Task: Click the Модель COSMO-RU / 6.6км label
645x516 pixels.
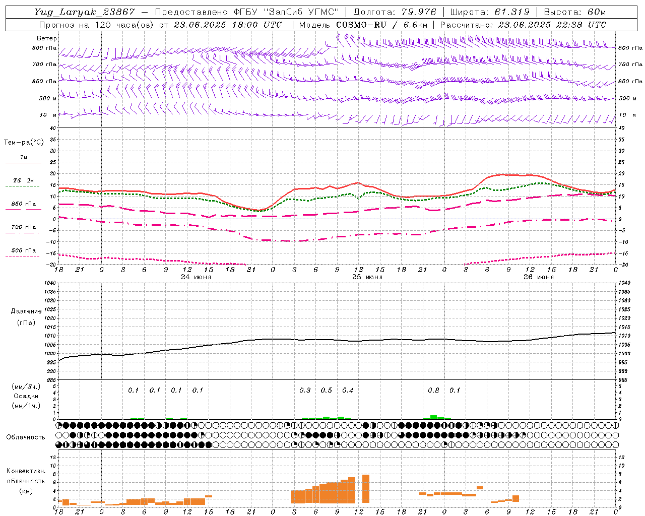Action: point(363,25)
